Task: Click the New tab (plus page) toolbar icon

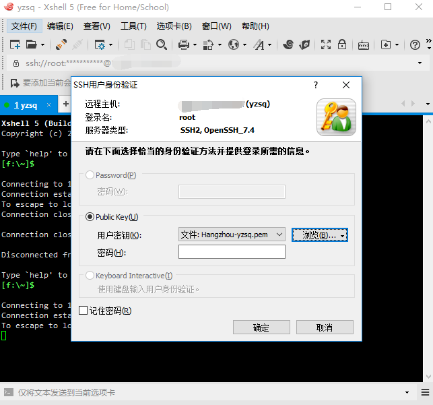Action: pos(386,44)
